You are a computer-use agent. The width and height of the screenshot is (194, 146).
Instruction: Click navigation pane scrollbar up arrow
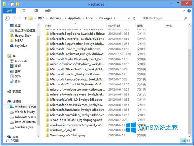point(38,25)
